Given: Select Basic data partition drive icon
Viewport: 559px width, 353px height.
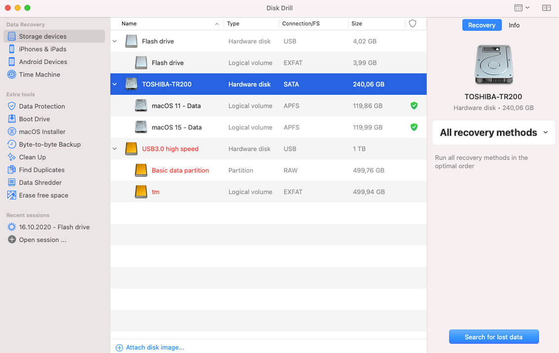Looking at the screenshot, I should point(141,170).
